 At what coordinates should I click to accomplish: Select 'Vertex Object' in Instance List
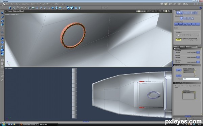tap(188, 92)
